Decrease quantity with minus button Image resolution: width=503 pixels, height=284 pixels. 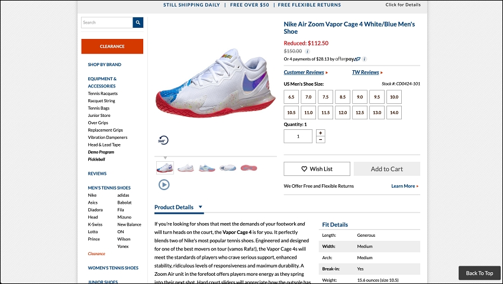coord(320,140)
